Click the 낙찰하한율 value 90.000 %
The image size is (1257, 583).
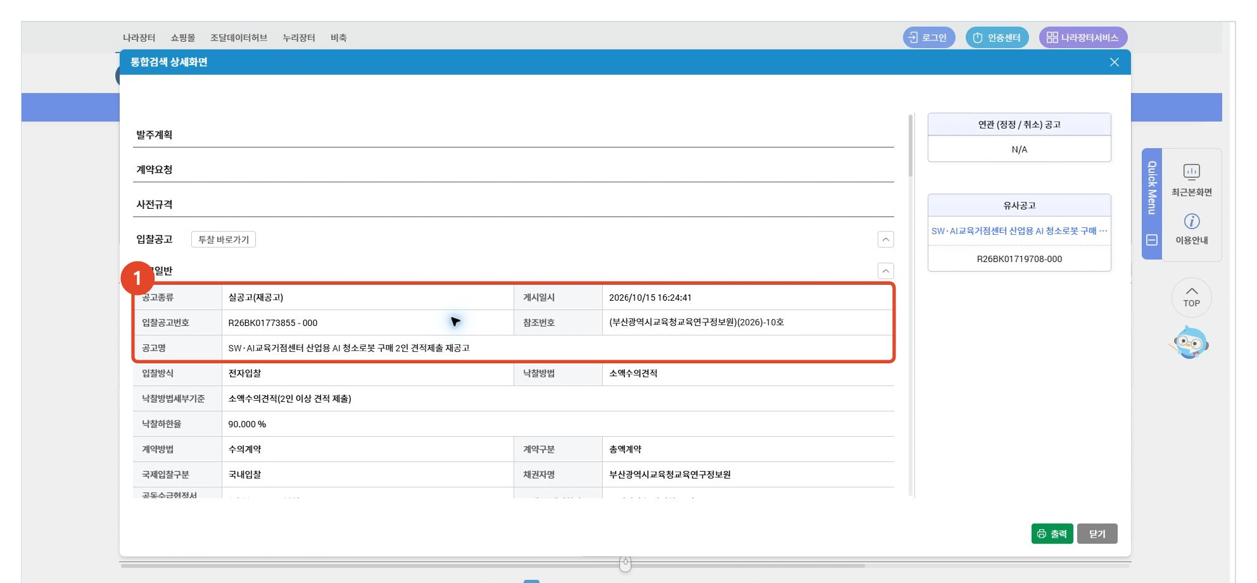(x=247, y=424)
